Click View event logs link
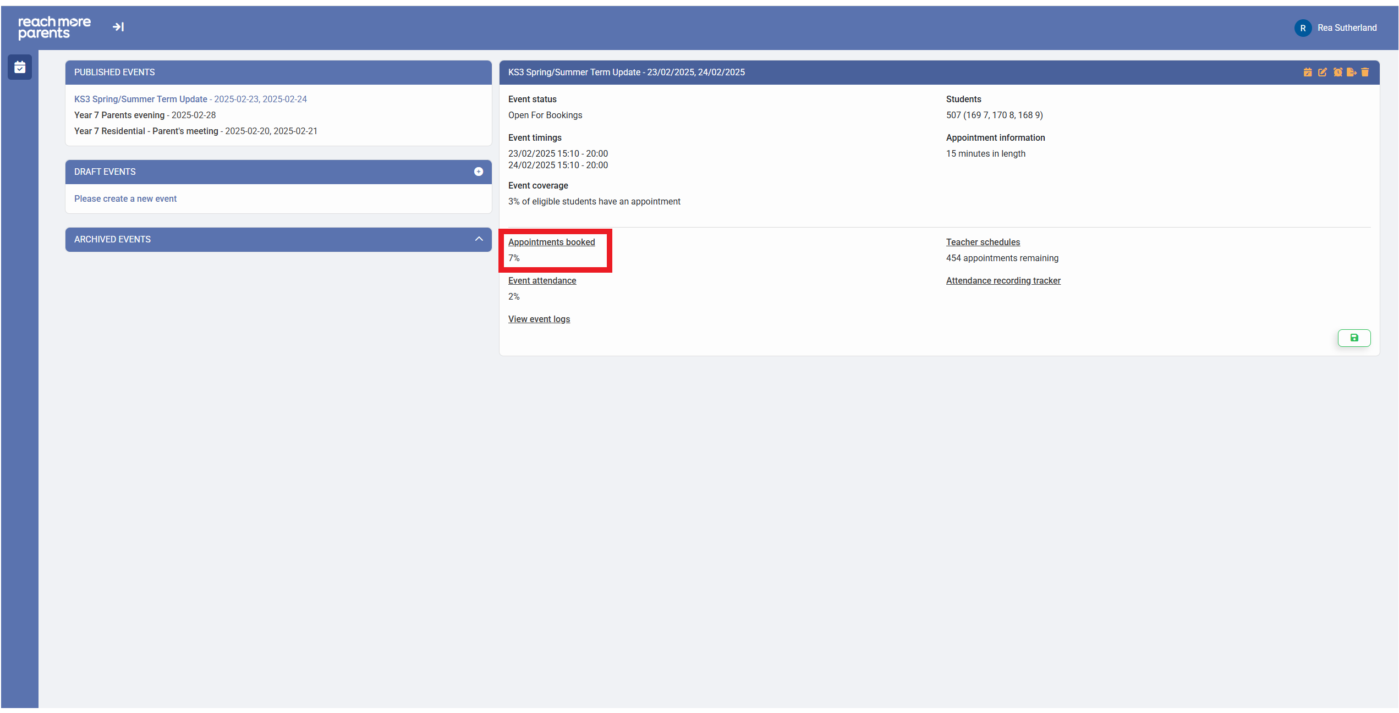Image resolution: width=1399 pixels, height=713 pixels. tap(539, 319)
